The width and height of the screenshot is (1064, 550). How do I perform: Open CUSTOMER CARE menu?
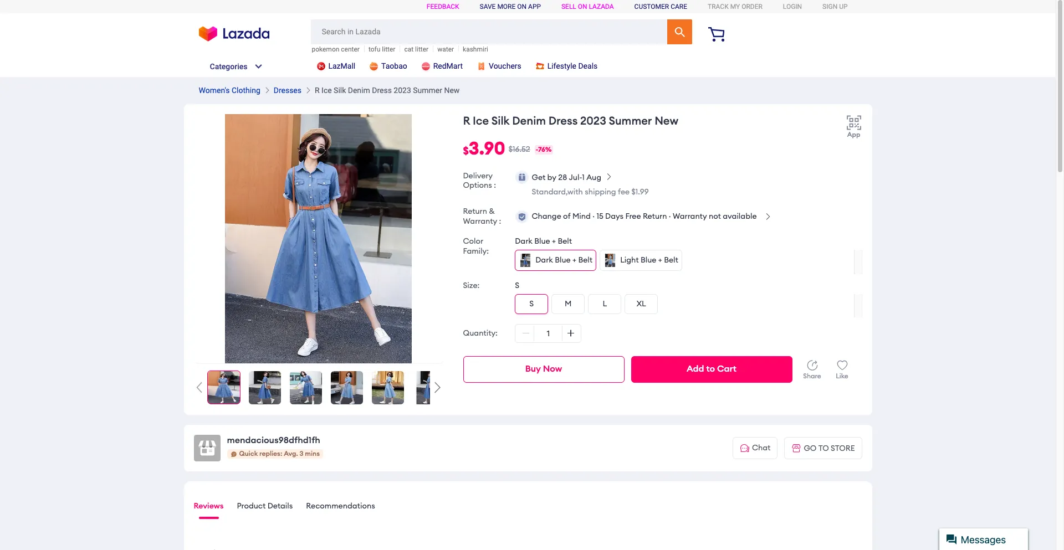pos(661,7)
